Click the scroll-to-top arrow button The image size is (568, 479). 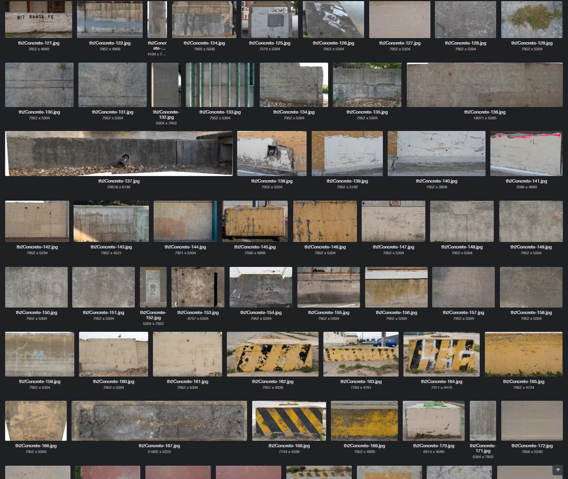coord(558,470)
